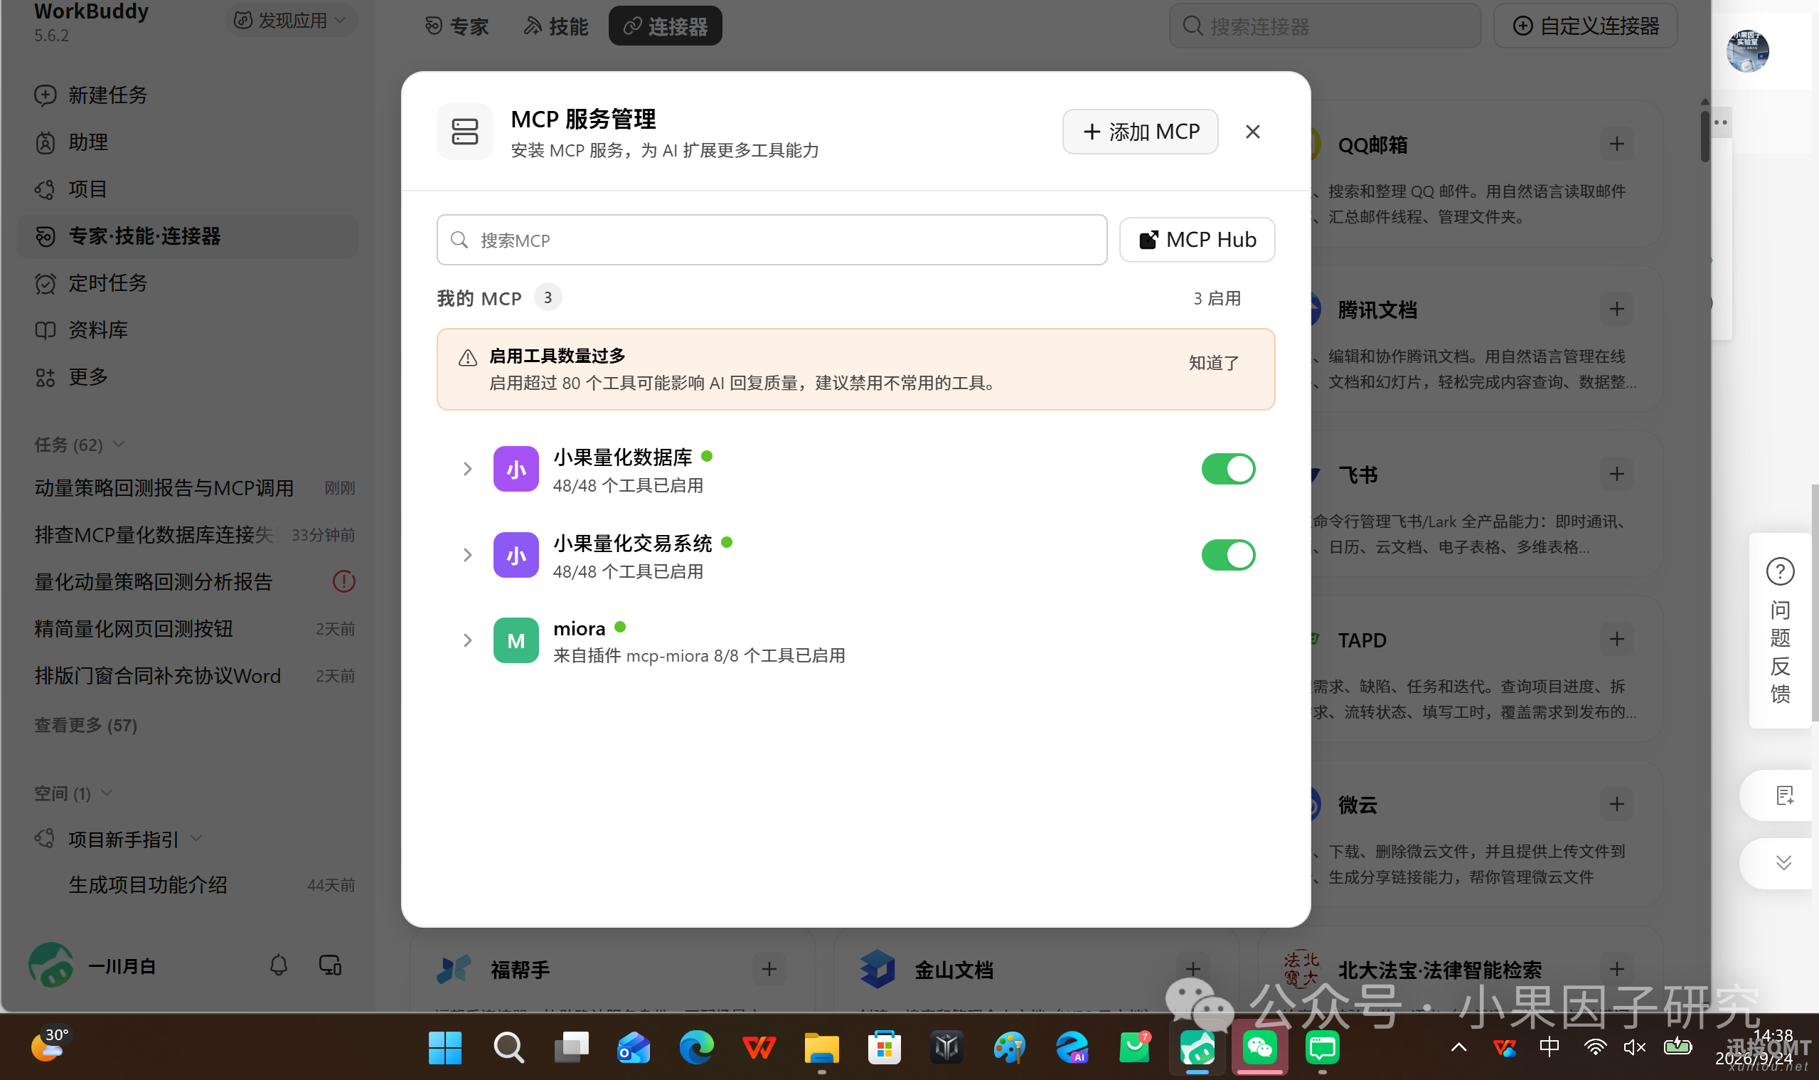Click the connector list scrollbar thumb

tap(1705, 135)
